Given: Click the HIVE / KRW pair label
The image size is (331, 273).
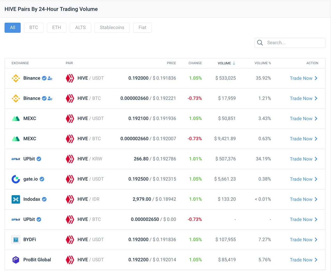Looking at the screenshot, I should (x=90, y=159).
